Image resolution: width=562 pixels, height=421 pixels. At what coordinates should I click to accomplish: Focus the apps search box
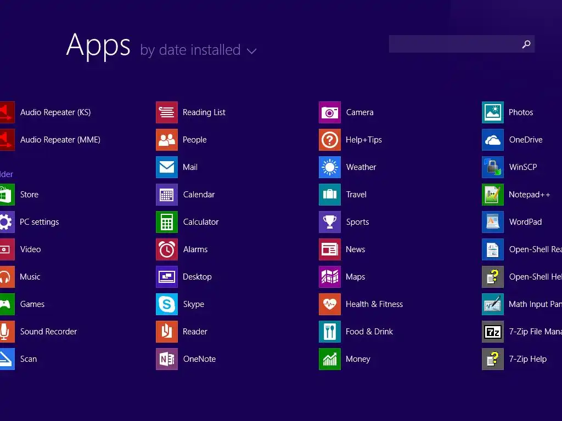click(462, 44)
